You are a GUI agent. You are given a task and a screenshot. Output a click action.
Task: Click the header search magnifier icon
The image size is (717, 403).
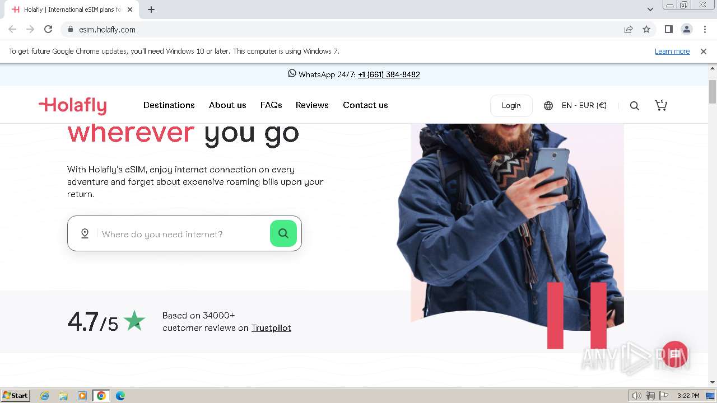click(x=634, y=106)
